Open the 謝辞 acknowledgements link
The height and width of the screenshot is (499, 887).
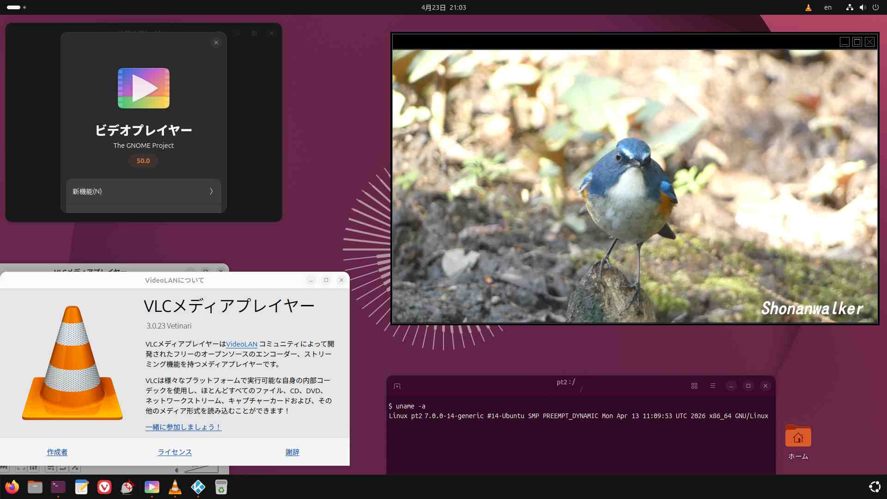pos(292,452)
